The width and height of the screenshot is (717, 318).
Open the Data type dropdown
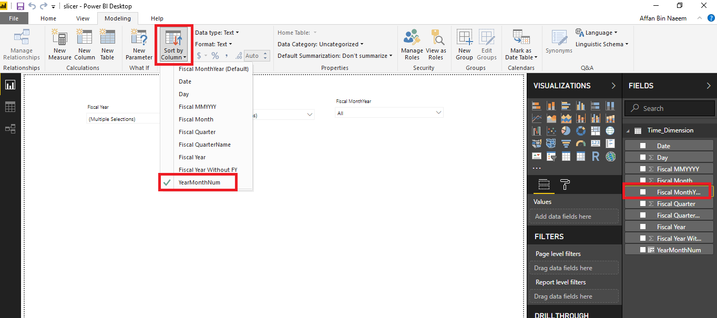[217, 33]
